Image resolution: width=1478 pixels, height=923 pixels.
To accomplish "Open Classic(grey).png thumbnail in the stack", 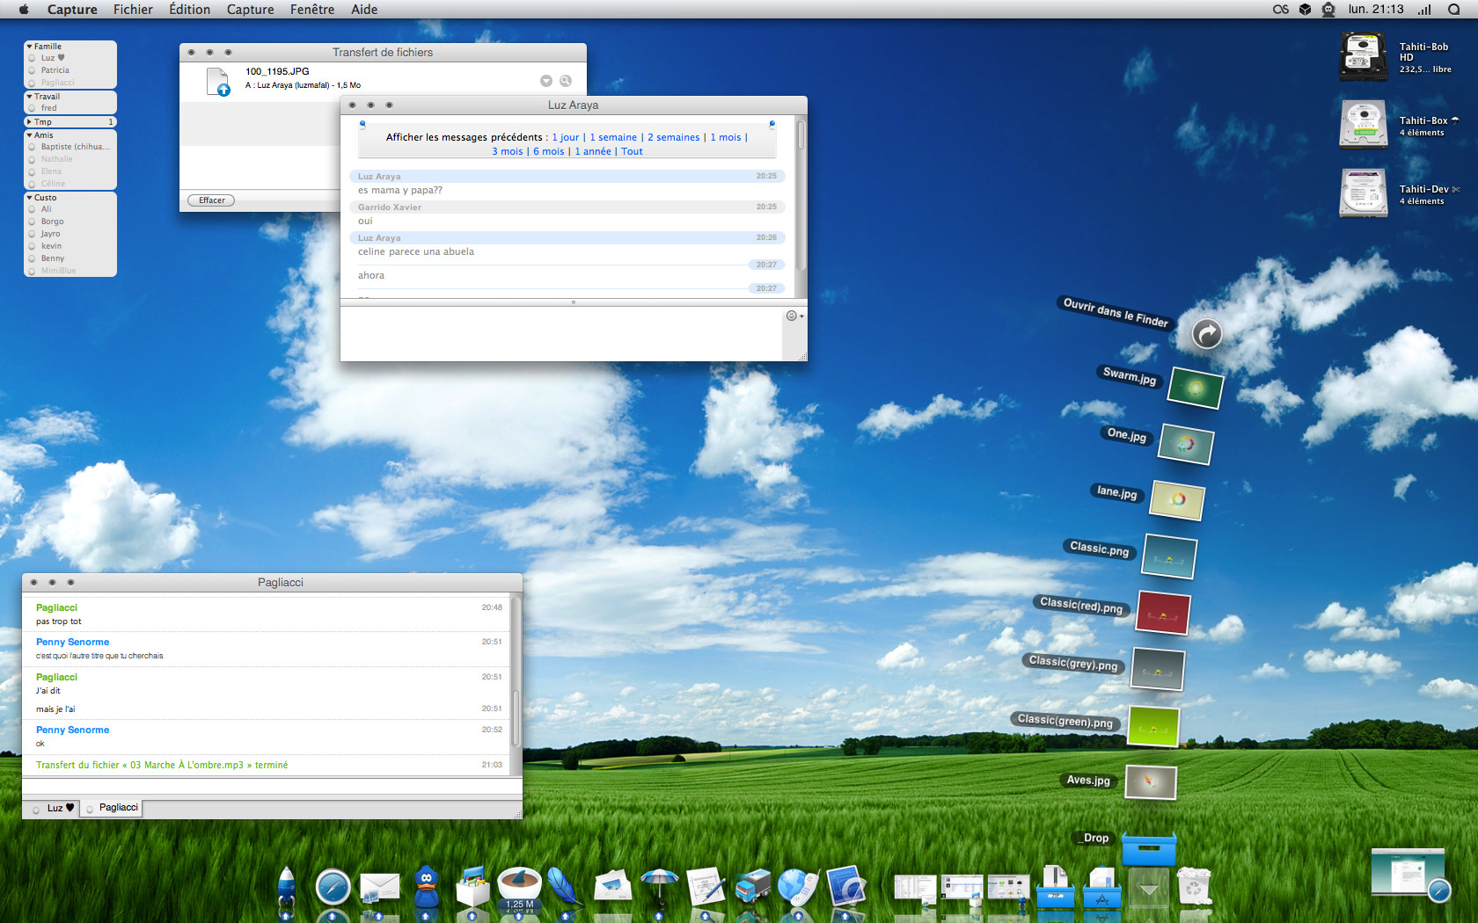I will tap(1157, 670).
